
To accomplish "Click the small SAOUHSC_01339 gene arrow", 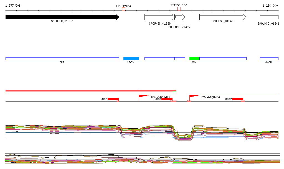I will (x=180, y=17).
